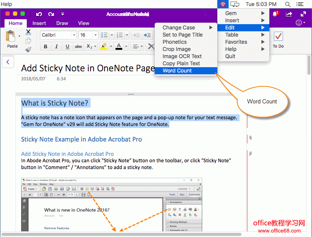Viewport: 312px width, 237px height.
Task: Switch to the Insert ribbon tab
Action: (39, 23)
